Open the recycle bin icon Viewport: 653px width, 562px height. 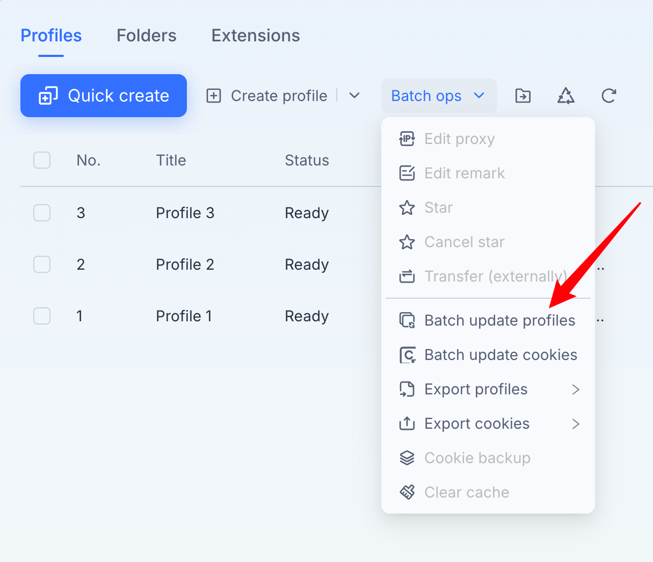pos(565,96)
